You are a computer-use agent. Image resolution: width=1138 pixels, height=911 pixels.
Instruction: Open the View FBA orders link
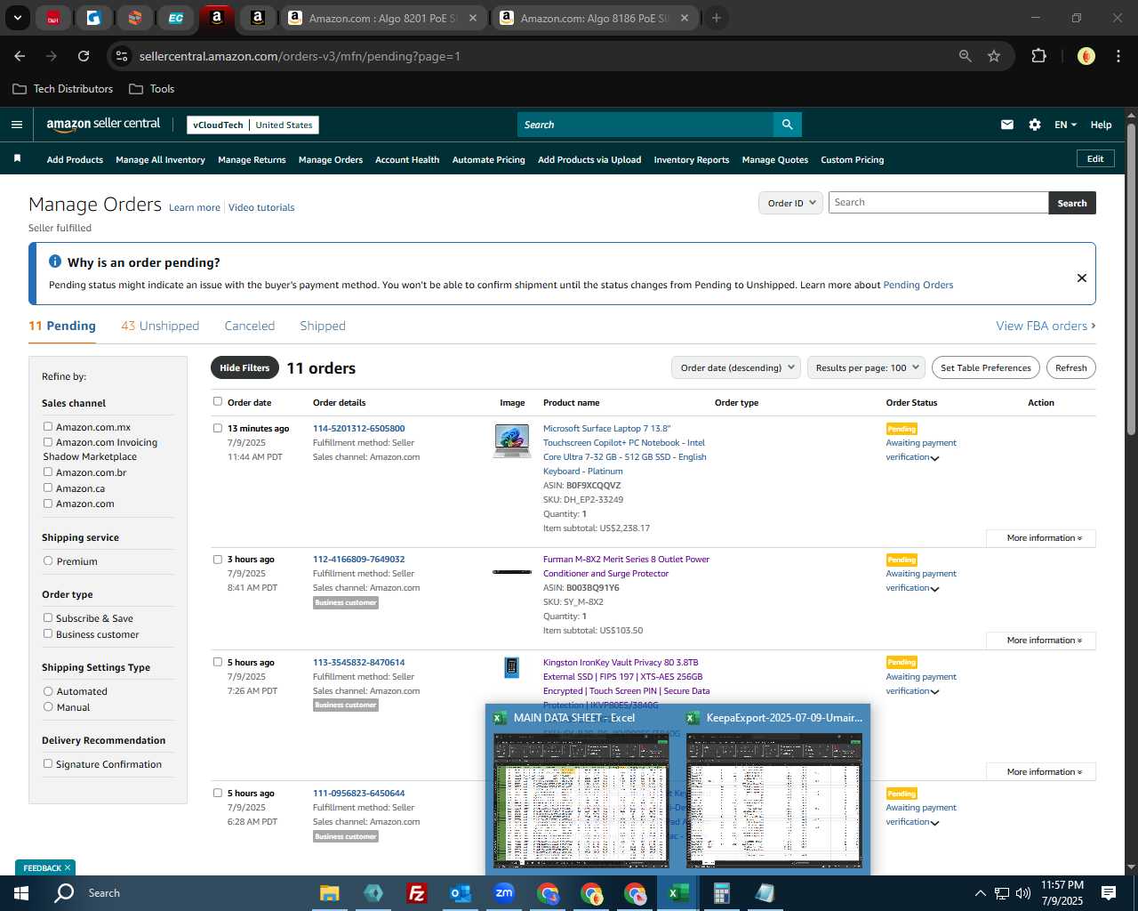pyautogui.click(x=1046, y=326)
